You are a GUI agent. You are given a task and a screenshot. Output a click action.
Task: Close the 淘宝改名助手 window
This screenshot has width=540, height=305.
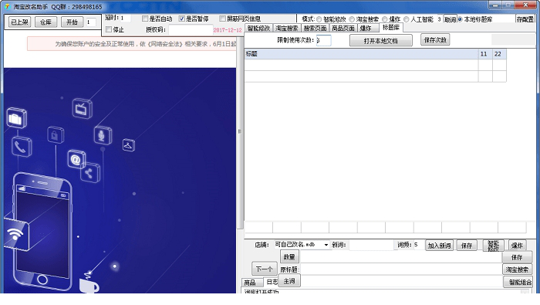pyautogui.click(x=525, y=5)
